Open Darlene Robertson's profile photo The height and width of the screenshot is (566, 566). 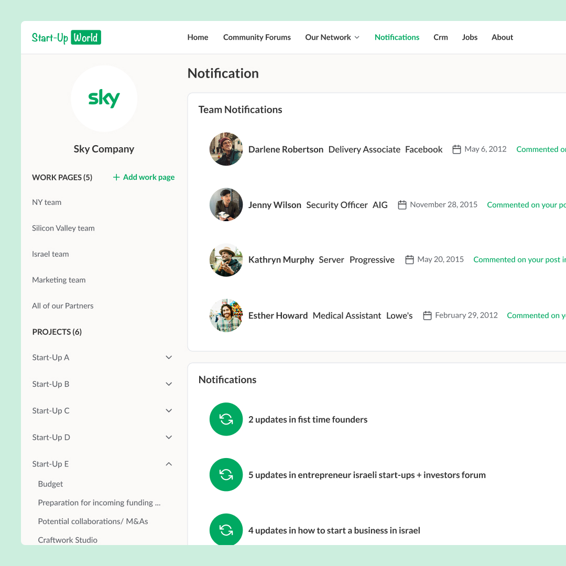click(226, 149)
